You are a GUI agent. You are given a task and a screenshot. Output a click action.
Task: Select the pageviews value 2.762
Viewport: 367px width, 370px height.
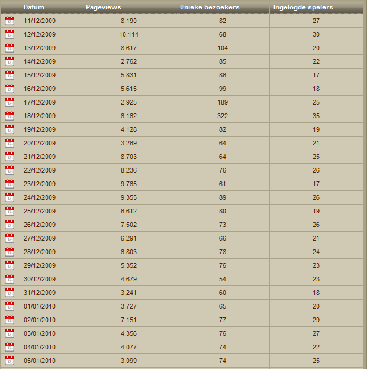[x=129, y=61]
